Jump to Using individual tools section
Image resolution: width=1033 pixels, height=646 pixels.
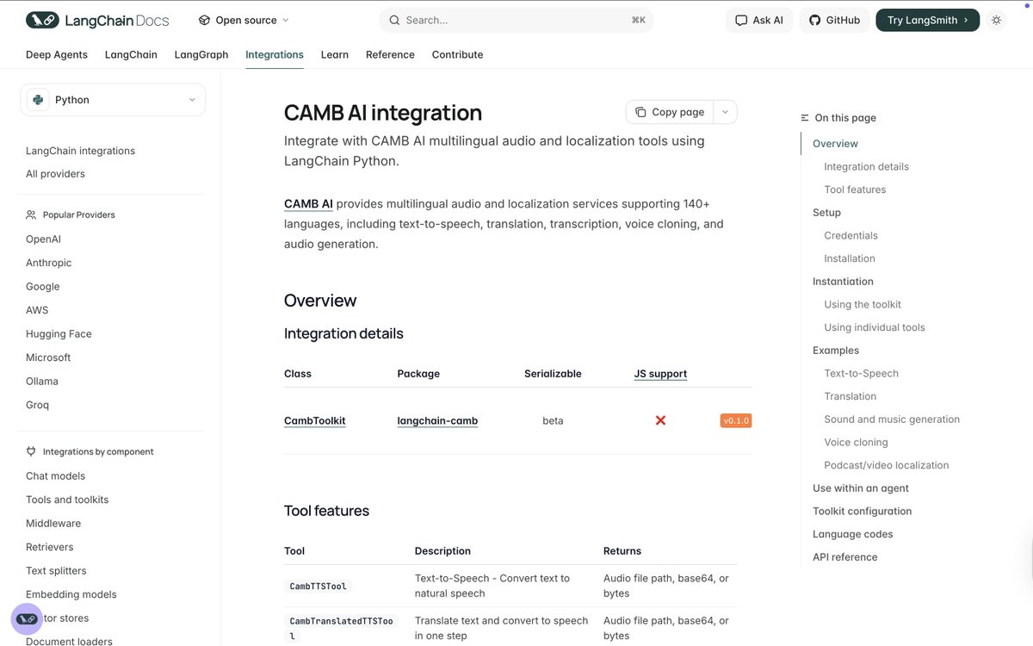[875, 327]
